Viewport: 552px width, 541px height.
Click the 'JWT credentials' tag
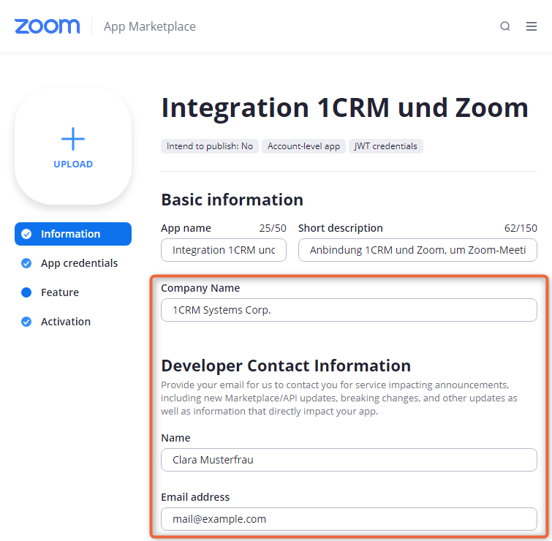386,146
